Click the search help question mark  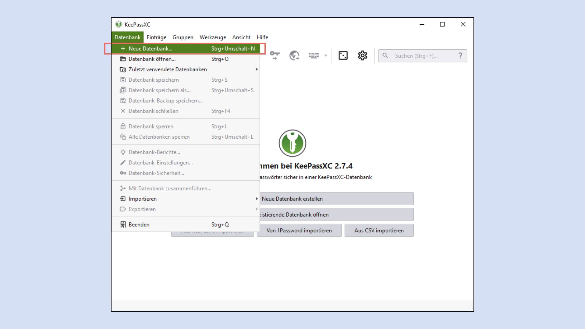[x=460, y=56]
